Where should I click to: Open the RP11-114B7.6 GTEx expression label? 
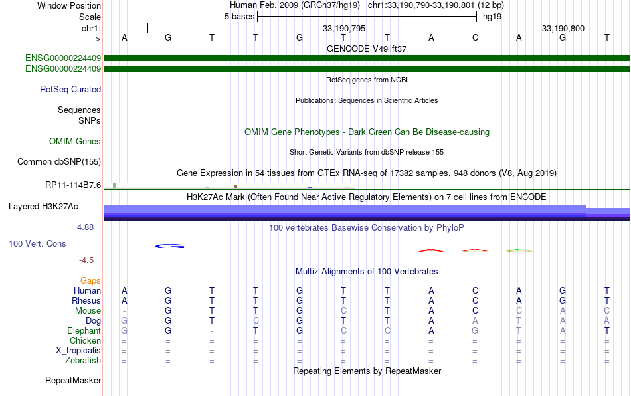pos(73,185)
